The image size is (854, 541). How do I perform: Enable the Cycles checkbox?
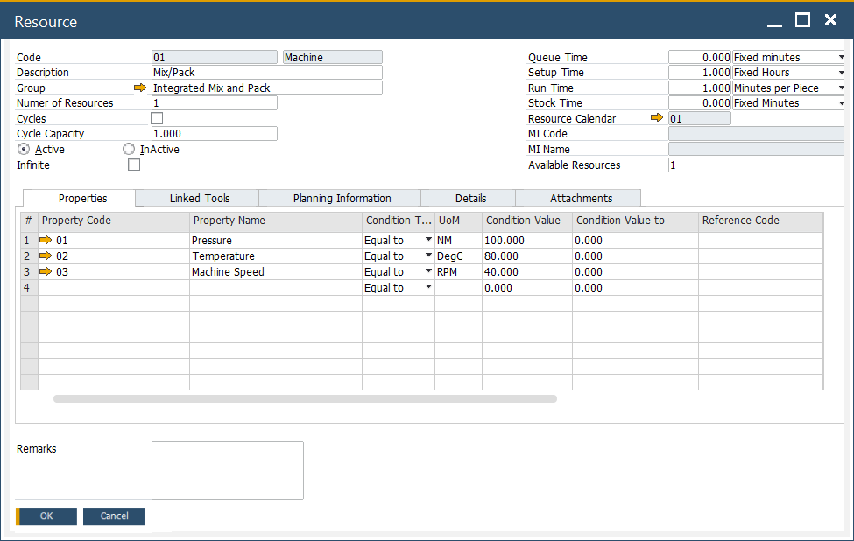tap(157, 118)
